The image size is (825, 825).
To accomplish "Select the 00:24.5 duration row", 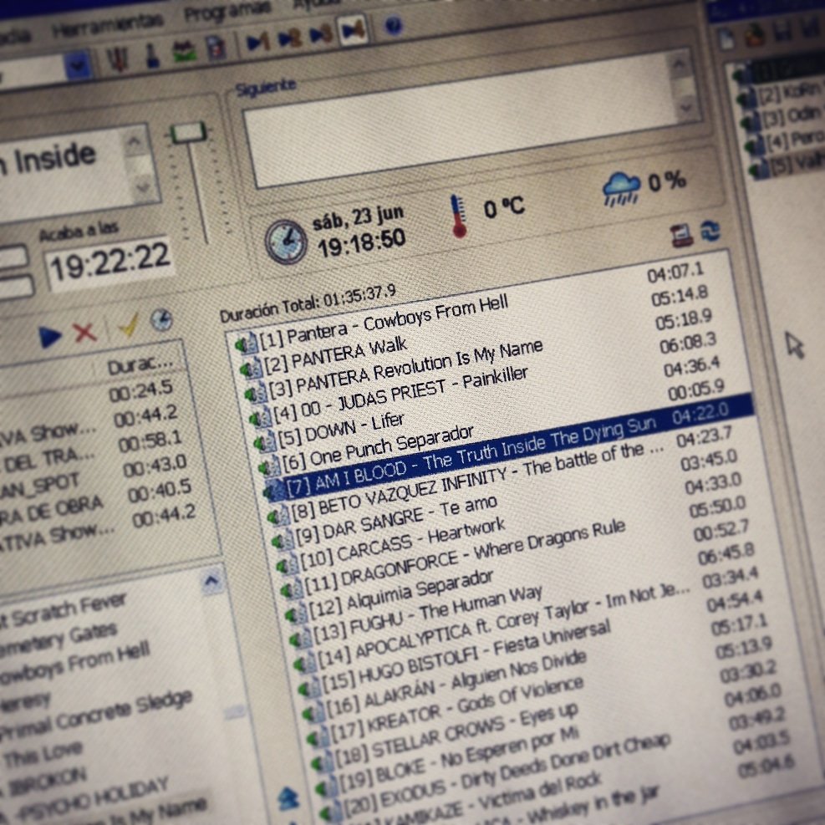I will click(142, 391).
